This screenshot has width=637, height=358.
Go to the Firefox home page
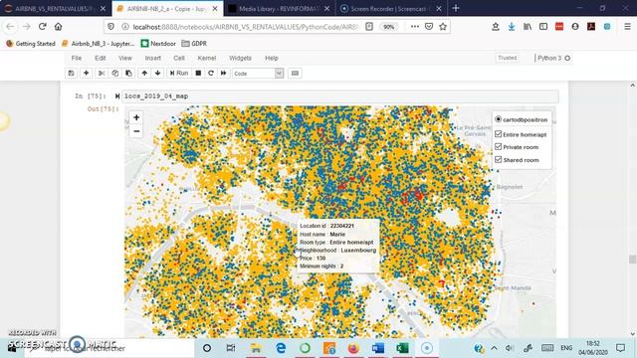[58, 27]
